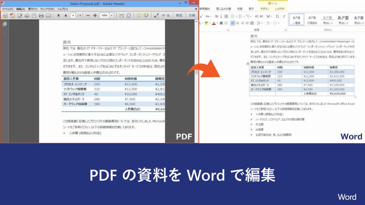
Task: Open the attachments paperclip panel in Reader sidebar
Action: [x=5, y=33]
